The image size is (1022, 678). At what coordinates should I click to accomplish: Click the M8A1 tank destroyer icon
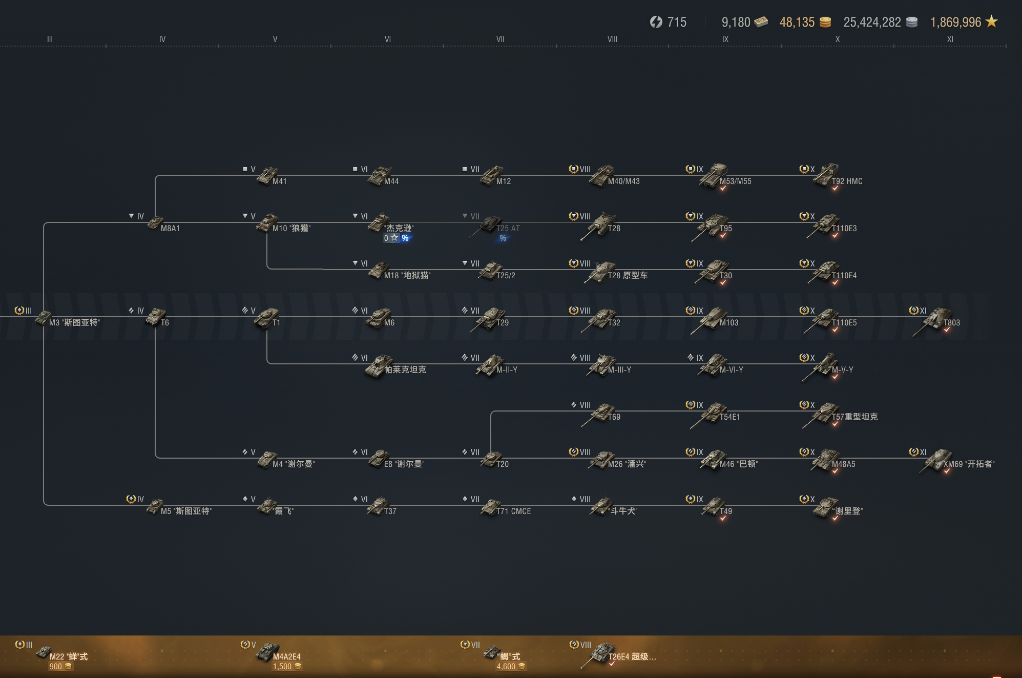[x=155, y=223]
